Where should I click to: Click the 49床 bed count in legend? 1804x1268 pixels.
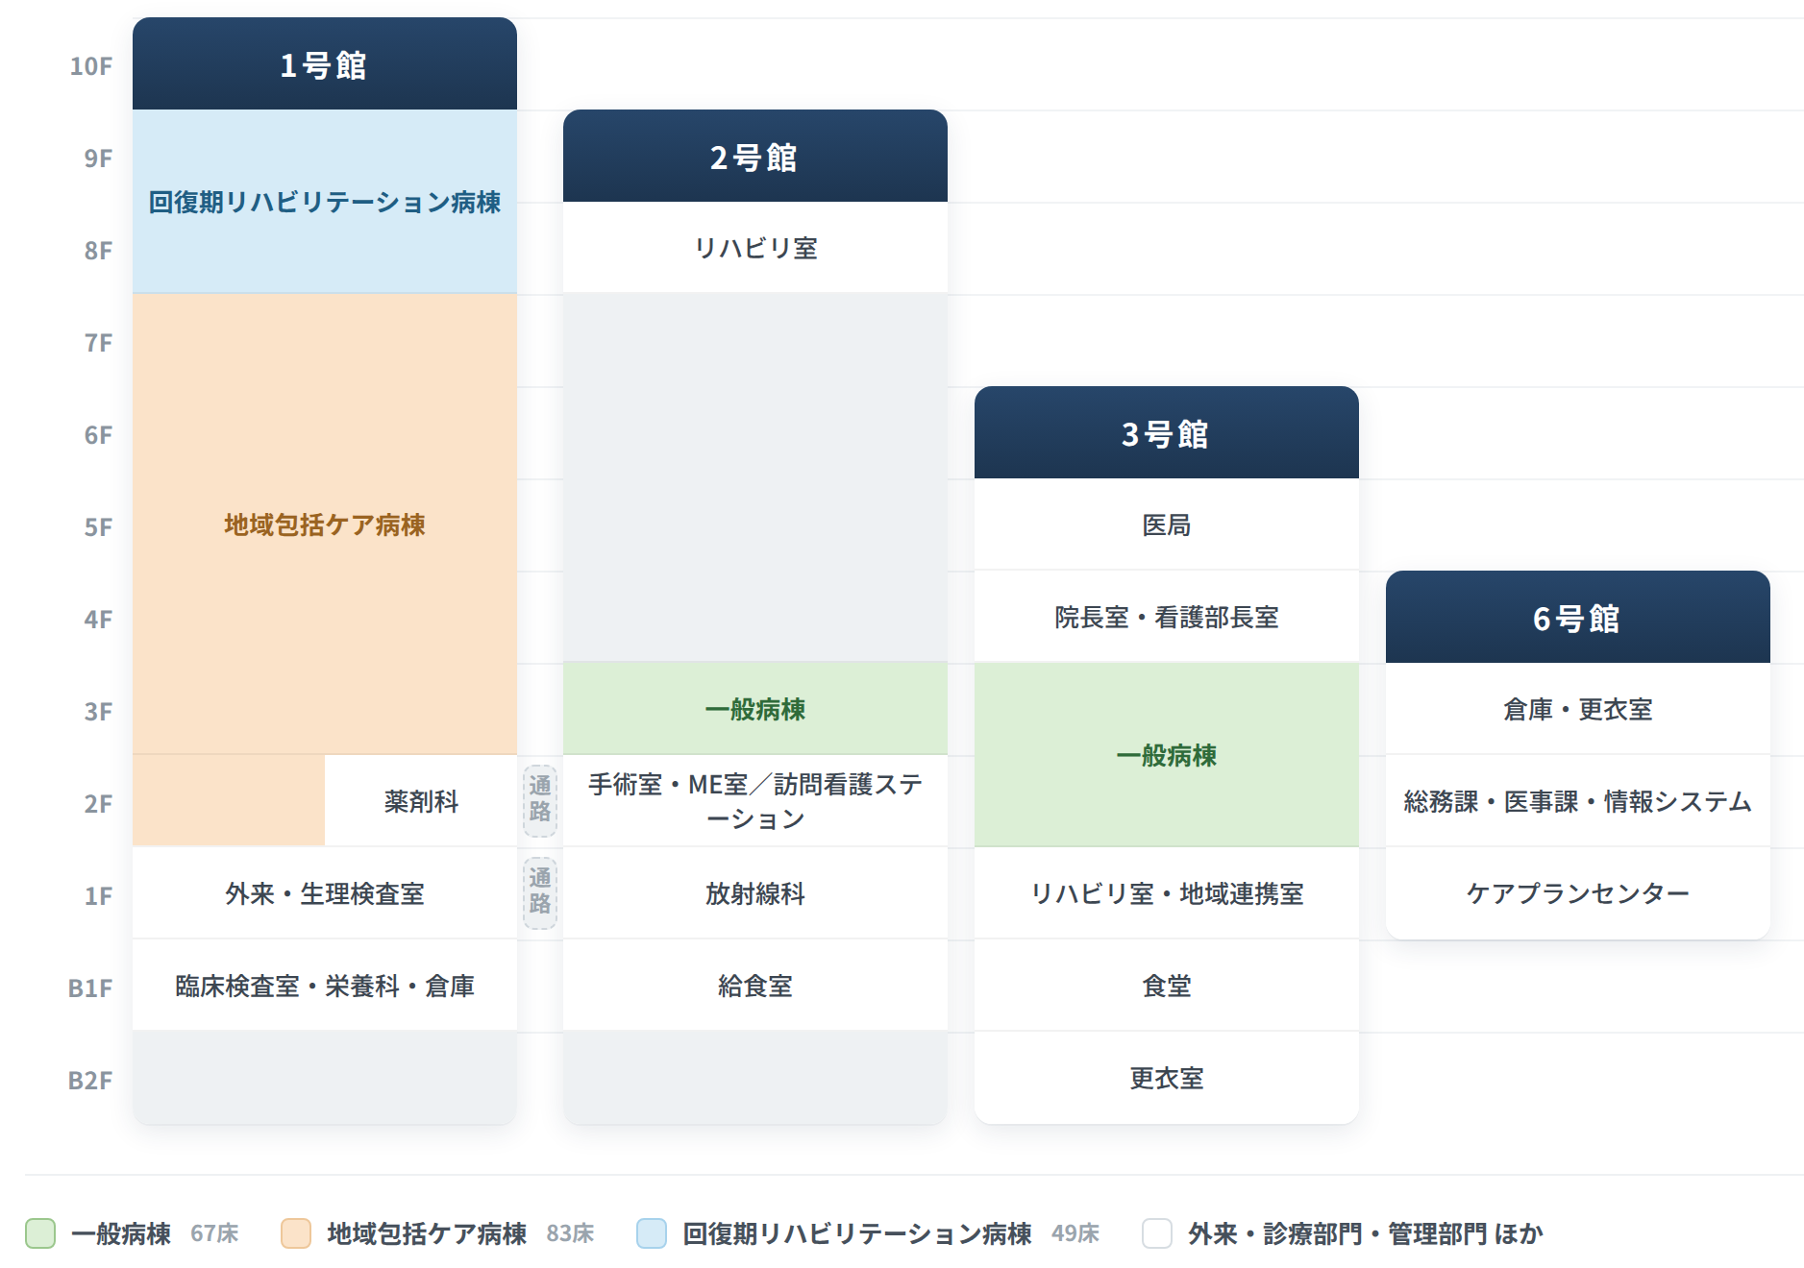point(1075,1233)
